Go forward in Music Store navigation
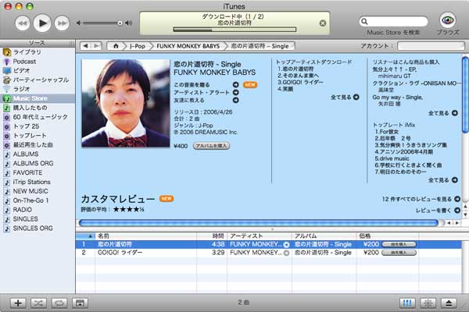The height and width of the screenshot is (312, 469). 97,46
